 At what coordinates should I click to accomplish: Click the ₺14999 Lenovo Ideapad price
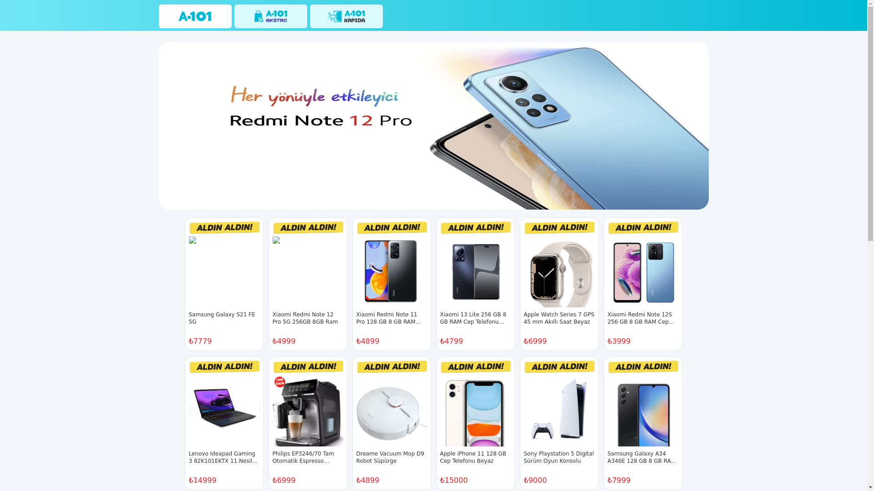pos(203,481)
